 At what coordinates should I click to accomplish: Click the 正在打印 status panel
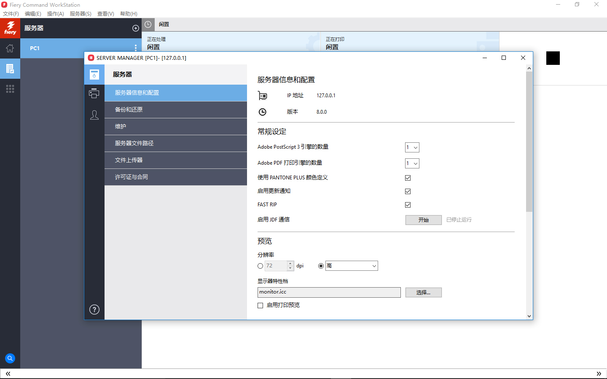click(x=410, y=42)
